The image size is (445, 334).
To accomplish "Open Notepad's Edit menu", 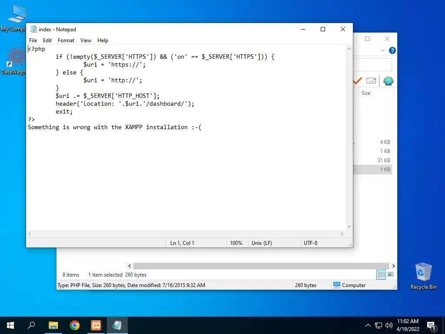I will point(47,40).
